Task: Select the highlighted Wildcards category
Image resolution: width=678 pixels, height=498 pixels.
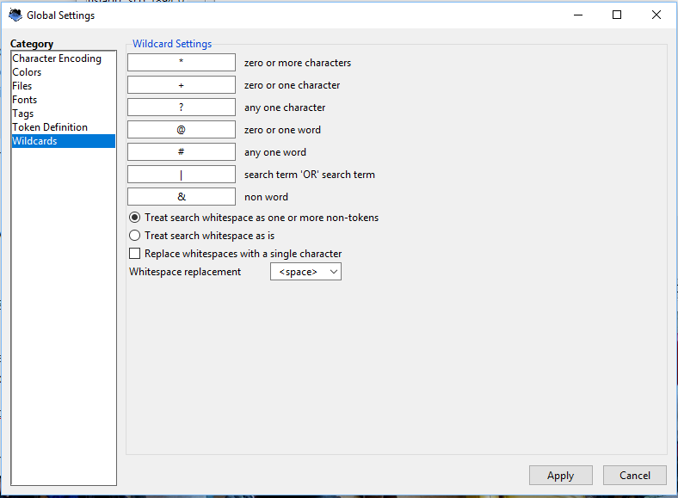Action: (x=34, y=141)
